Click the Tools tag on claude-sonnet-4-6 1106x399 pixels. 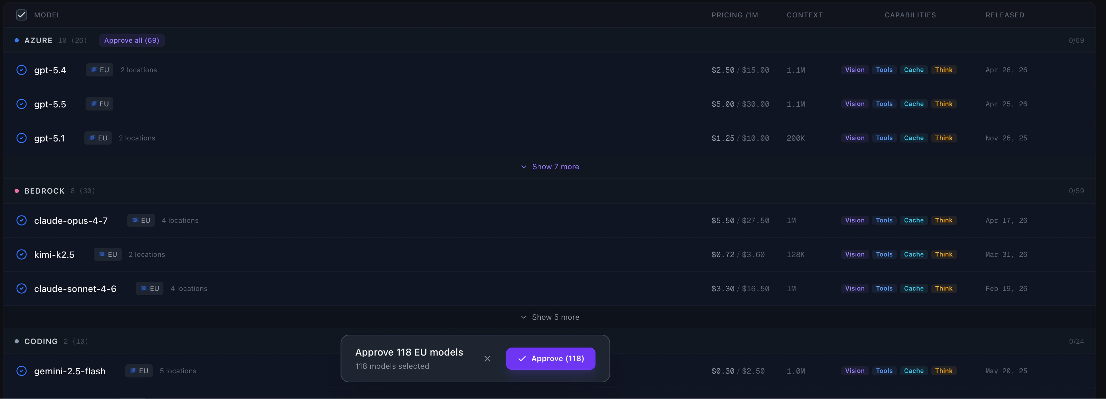[884, 288]
